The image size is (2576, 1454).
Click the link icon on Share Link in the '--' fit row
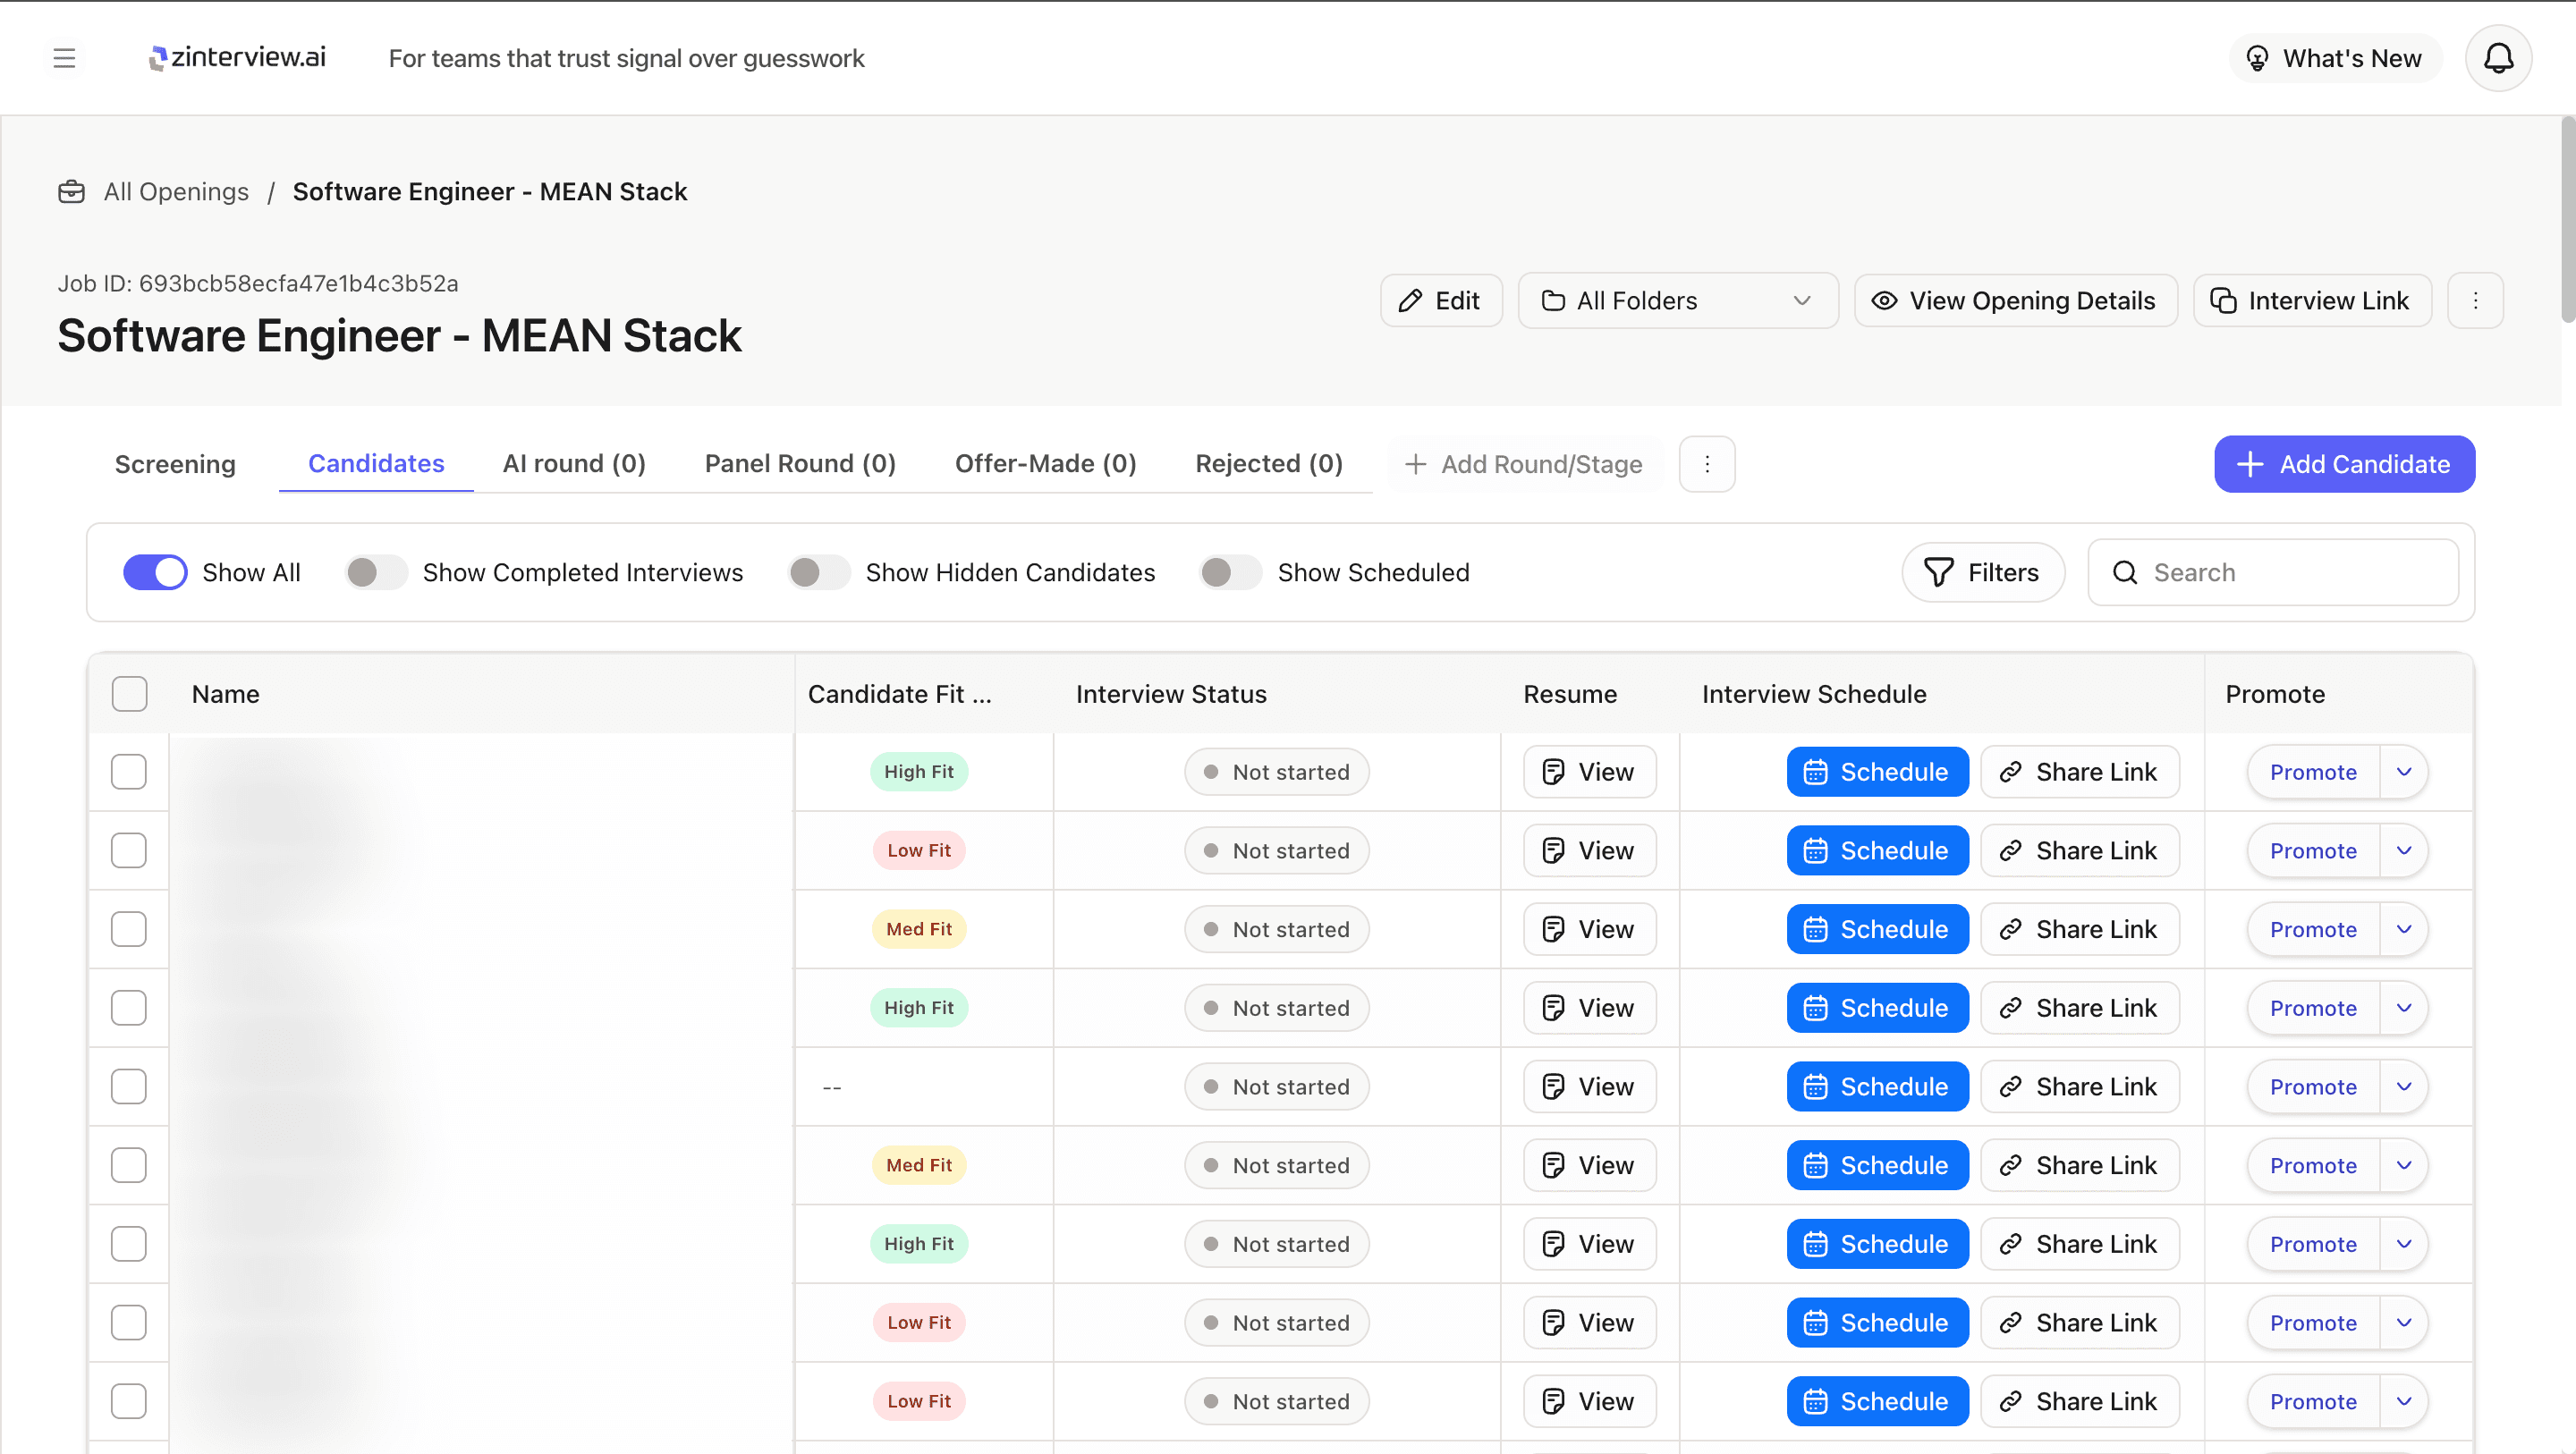click(x=2010, y=1087)
